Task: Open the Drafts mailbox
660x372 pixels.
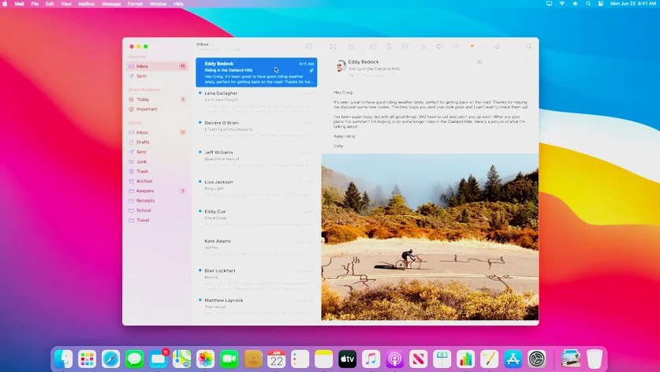Action: coord(157,142)
